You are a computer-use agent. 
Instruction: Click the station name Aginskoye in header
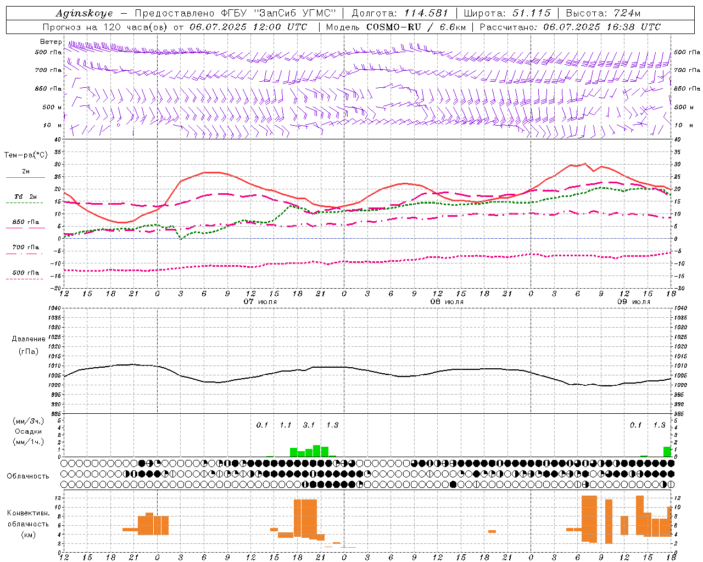84,13
